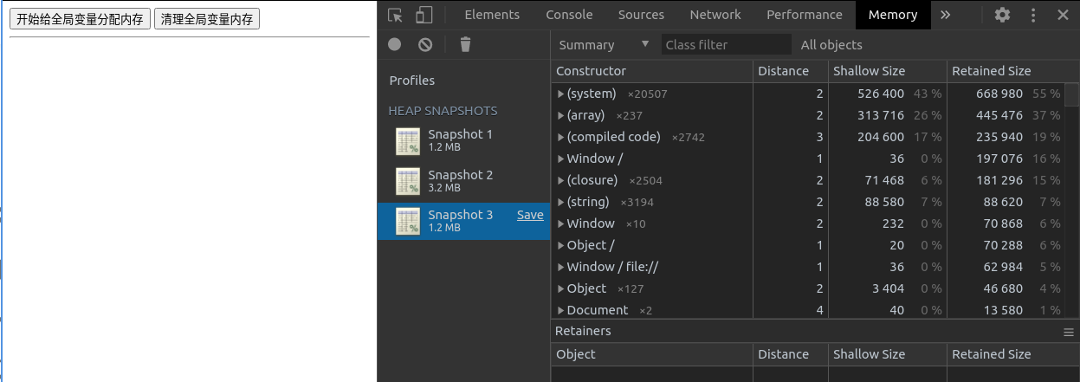Click the trash can collect garbage icon
Image resolution: width=1080 pixels, height=382 pixels.
(465, 45)
